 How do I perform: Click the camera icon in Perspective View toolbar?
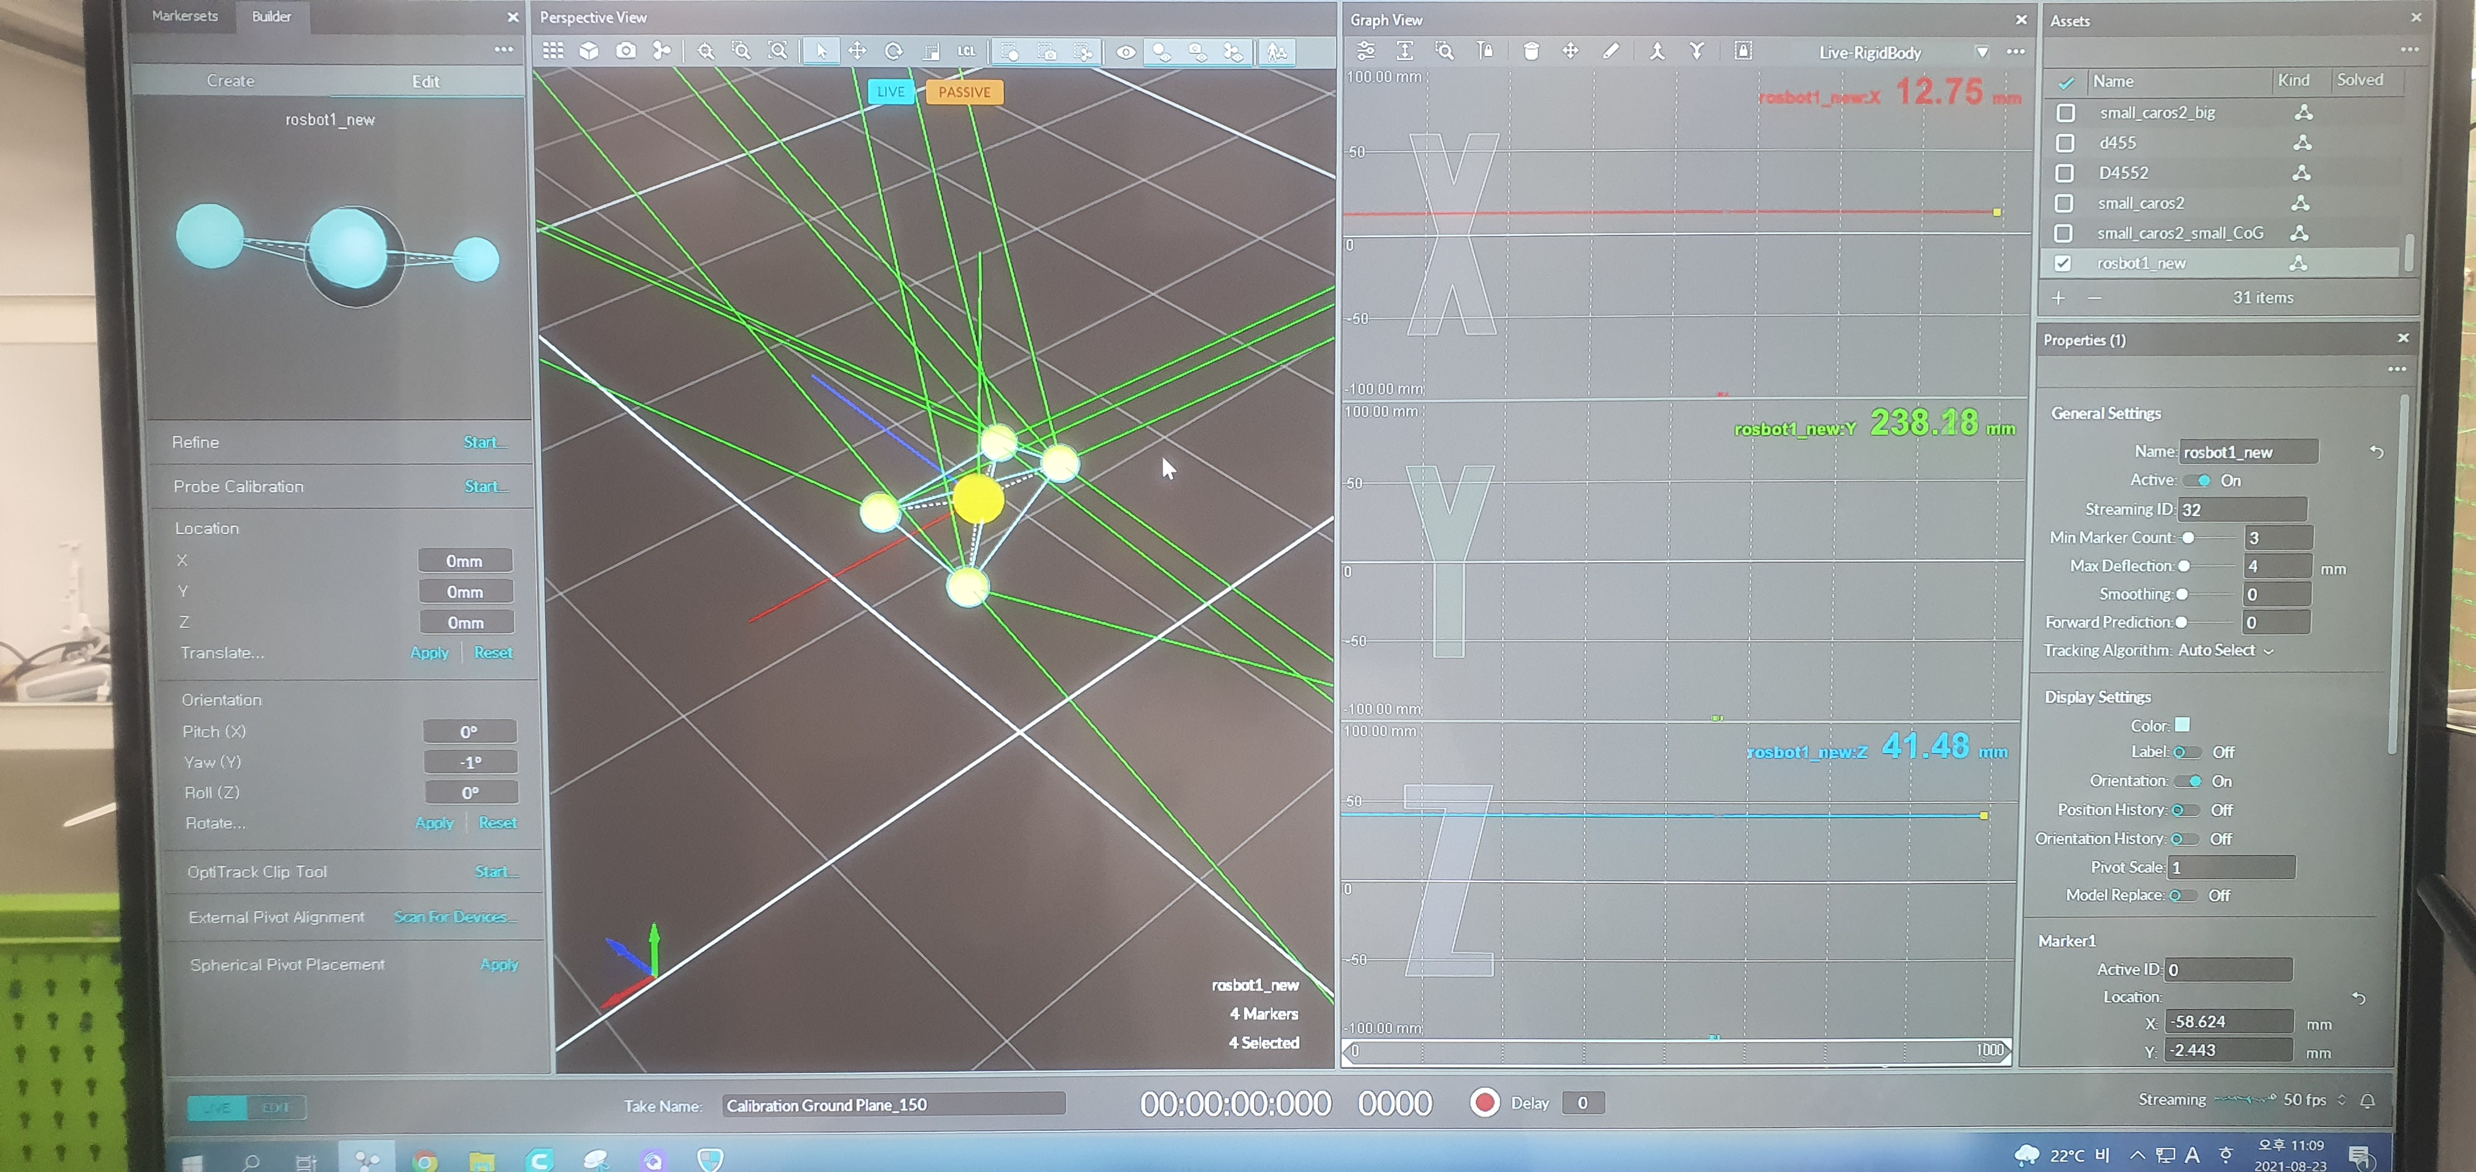pyautogui.click(x=626, y=51)
